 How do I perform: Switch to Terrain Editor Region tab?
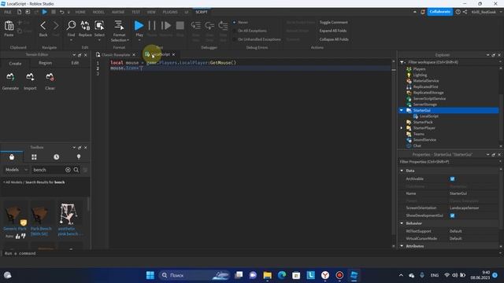tap(46, 63)
